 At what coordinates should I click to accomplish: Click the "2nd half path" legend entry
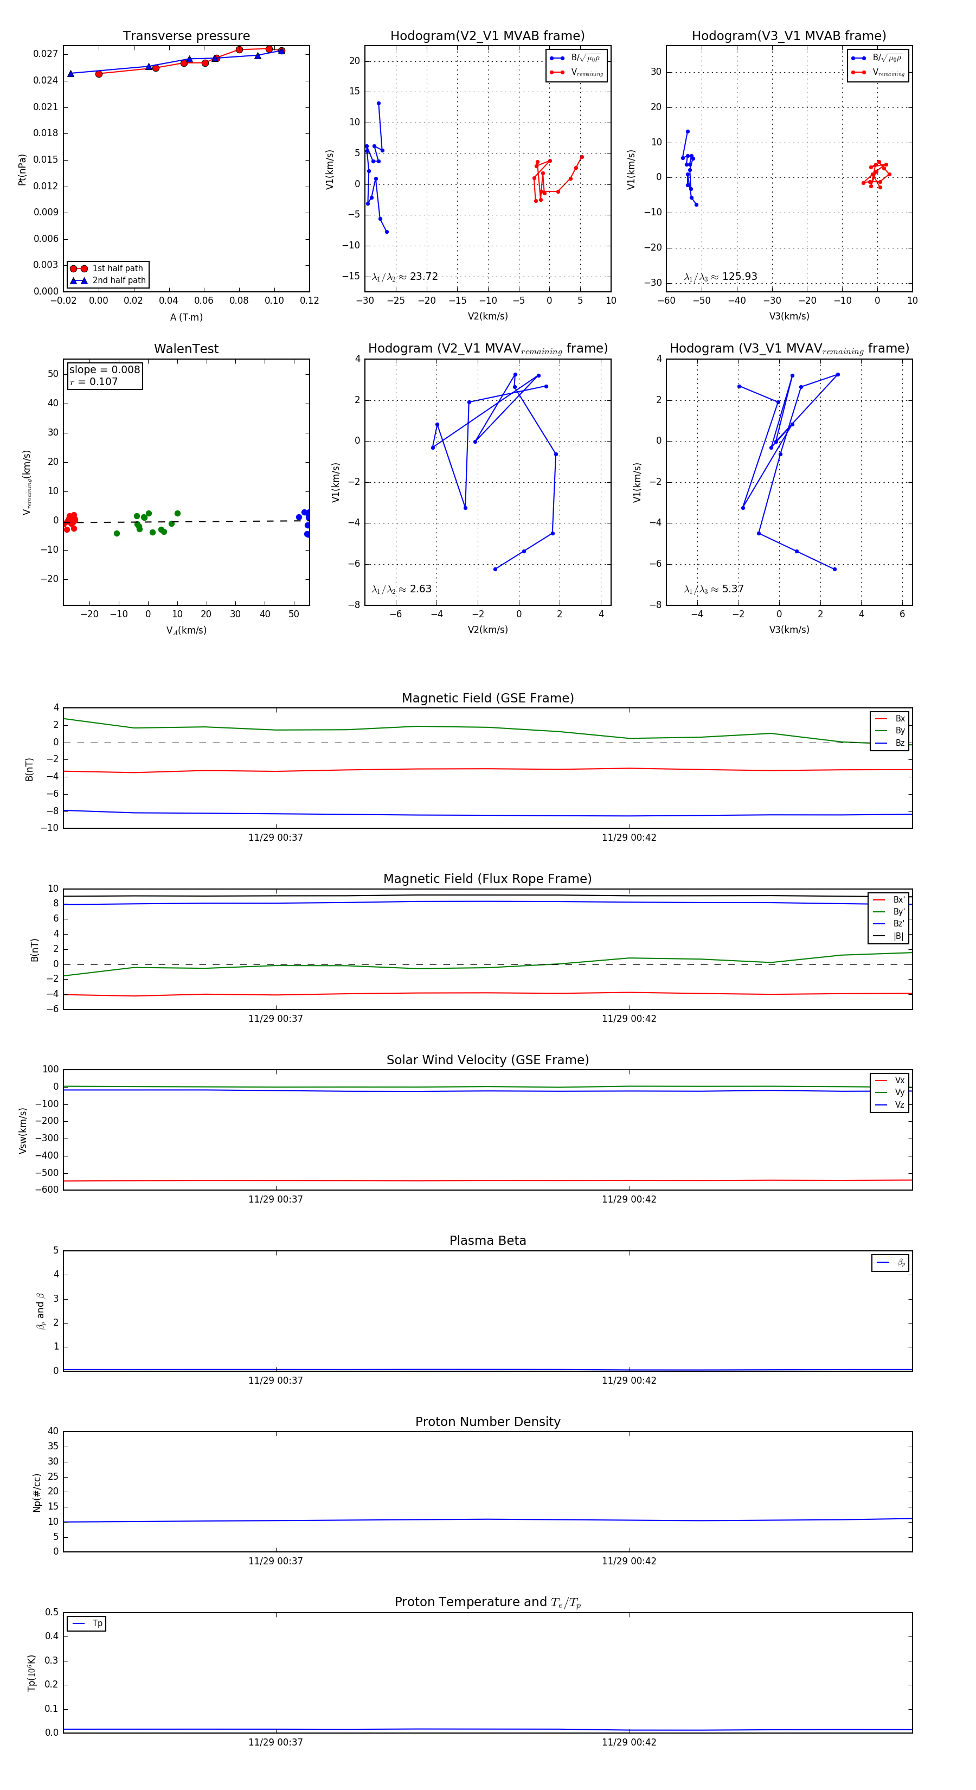point(108,281)
